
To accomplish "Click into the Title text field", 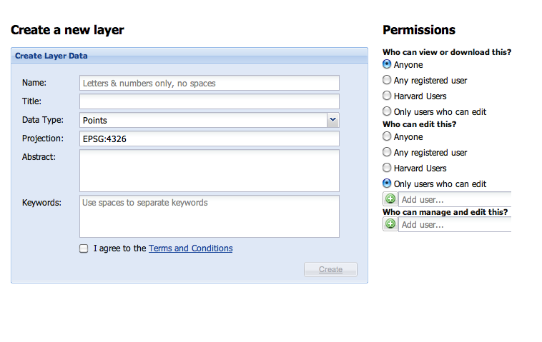I will click(x=209, y=101).
